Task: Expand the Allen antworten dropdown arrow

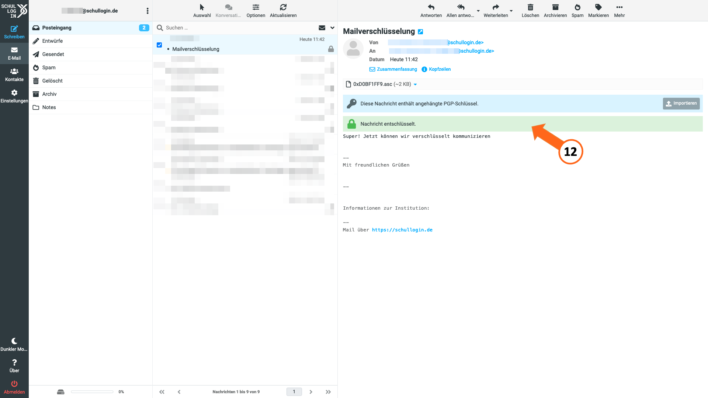Action: tap(478, 11)
